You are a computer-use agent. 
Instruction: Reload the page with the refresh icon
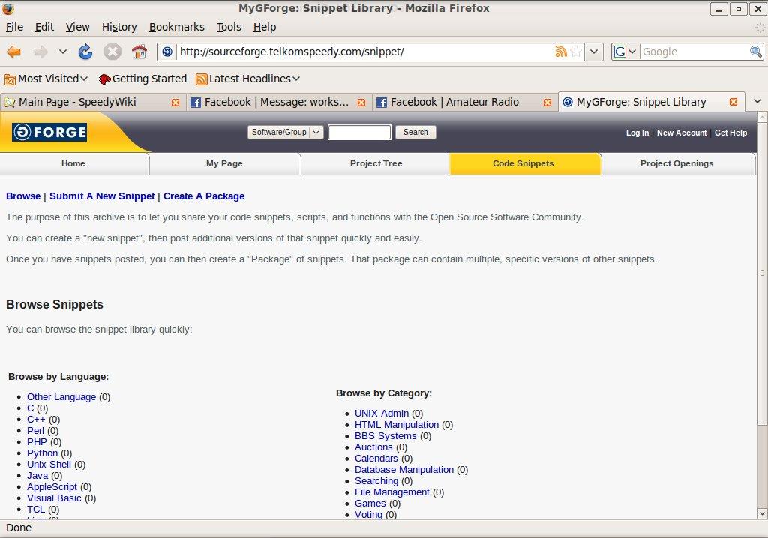click(x=85, y=52)
